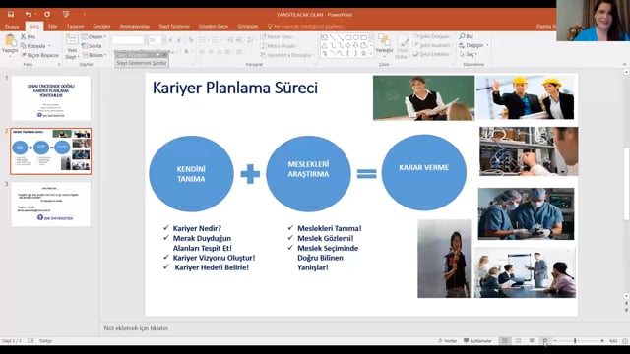This screenshot has height=354, width=630.
Task: Select slide 3 thumbnail in the panel
Action: [50, 205]
